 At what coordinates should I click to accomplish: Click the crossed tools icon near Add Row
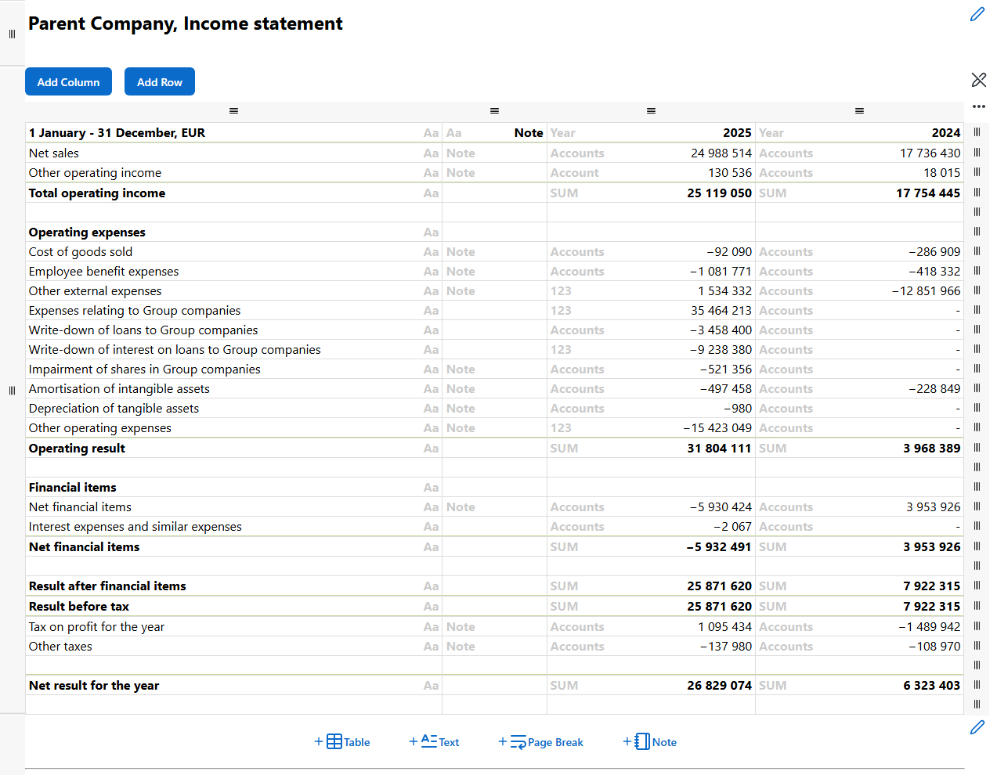coord(978,79)
